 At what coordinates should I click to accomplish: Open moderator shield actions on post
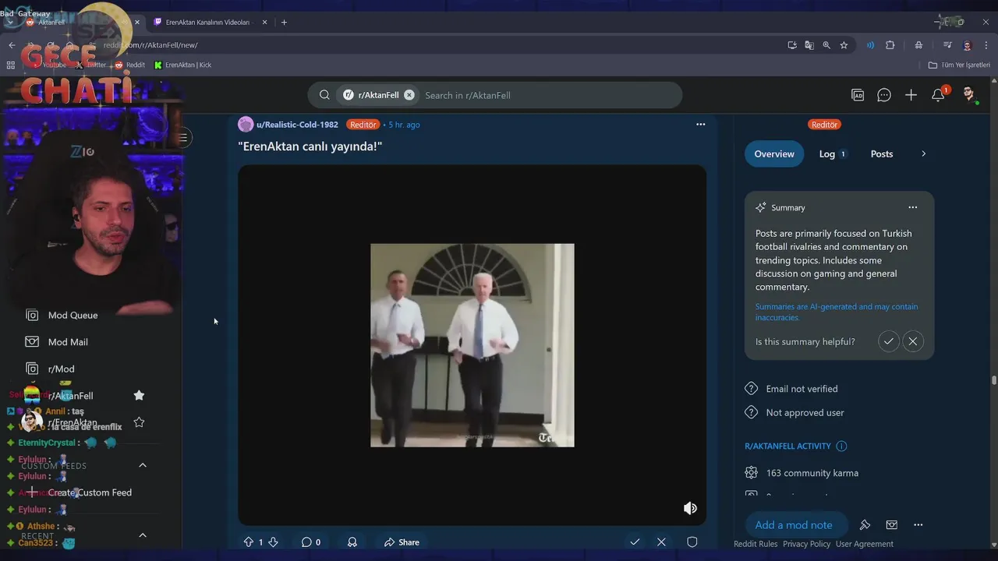click(x=692, y=542)
